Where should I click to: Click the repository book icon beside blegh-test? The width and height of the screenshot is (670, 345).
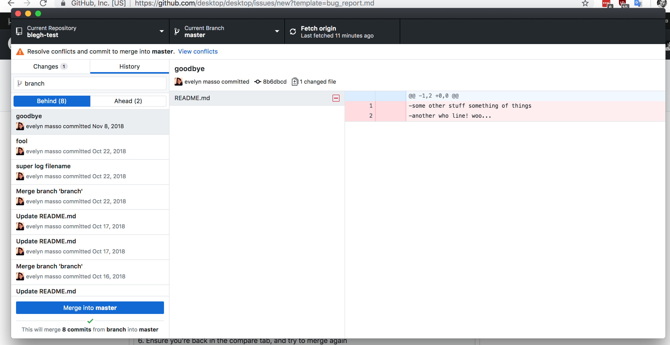[19, 31]
